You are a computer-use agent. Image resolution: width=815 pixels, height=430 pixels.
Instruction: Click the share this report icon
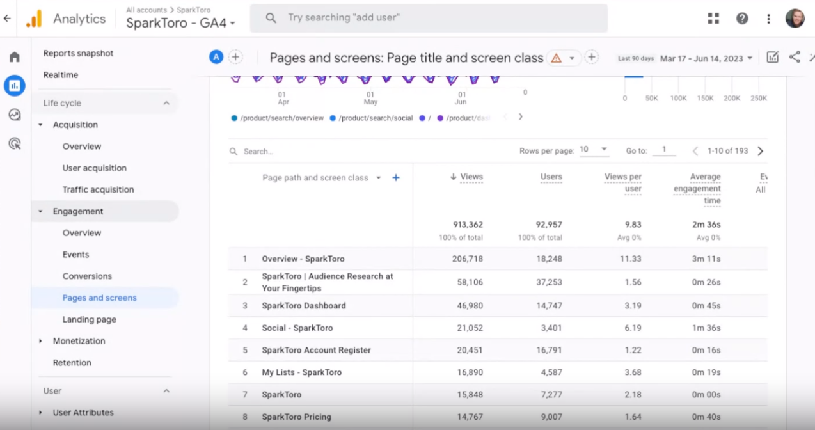click(795, 57)
